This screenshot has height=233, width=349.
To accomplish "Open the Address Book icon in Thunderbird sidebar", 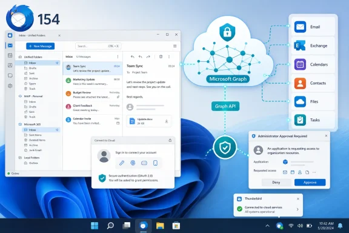I will [x=10, y=66].
